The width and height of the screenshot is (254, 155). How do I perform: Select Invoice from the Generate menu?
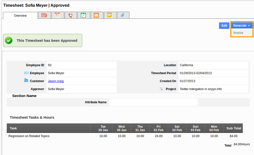[239, 33]
